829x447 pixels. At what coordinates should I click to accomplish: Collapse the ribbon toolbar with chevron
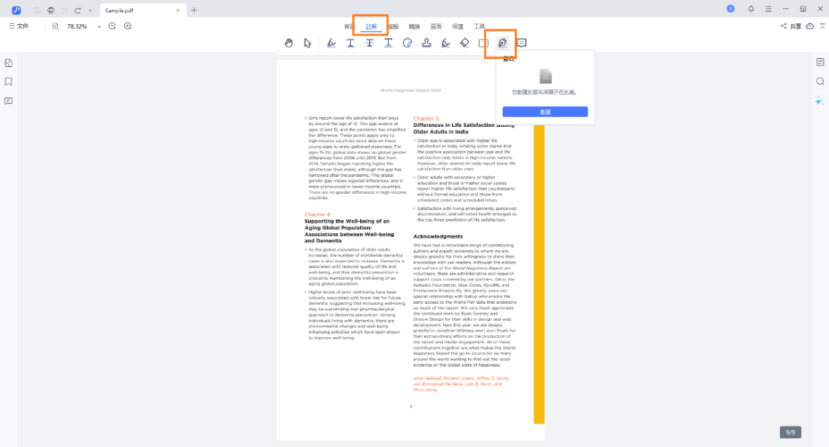[x=821, y=26]
